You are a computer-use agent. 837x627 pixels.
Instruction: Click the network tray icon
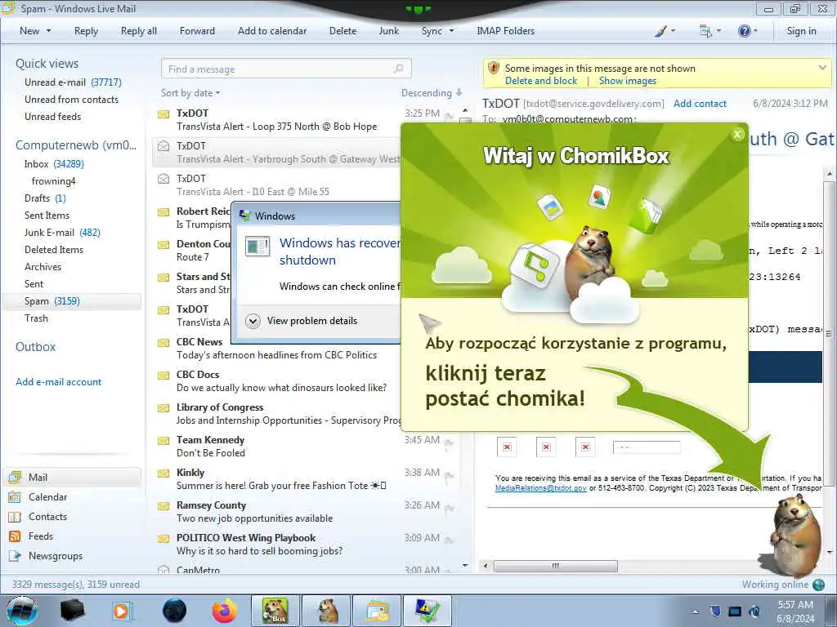735,611
